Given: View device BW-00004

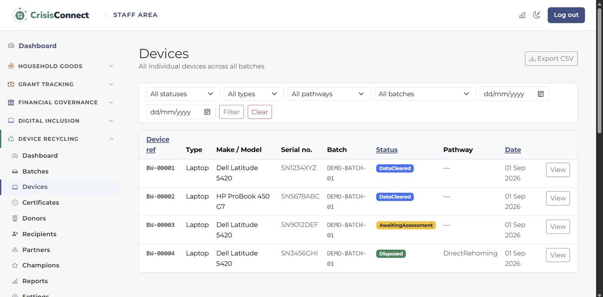Looking at the screenshot, I should point(558,255).
